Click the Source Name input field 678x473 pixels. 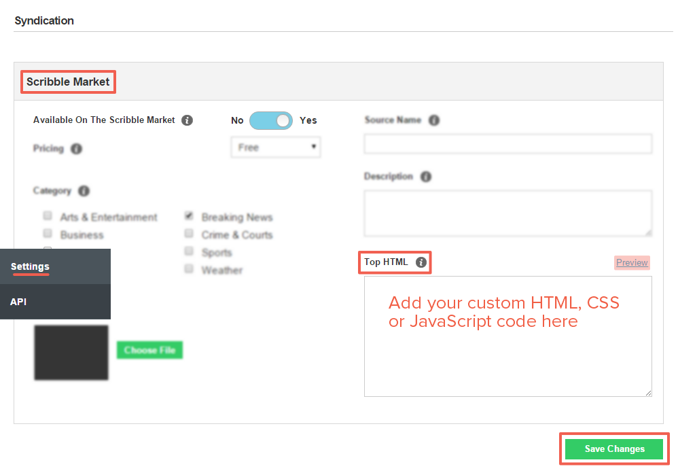pos(508,144)
